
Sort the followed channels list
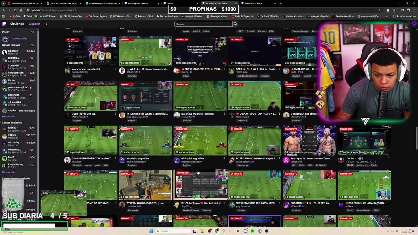[x=32, y=45]
